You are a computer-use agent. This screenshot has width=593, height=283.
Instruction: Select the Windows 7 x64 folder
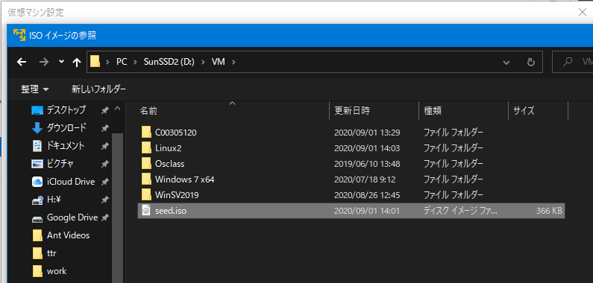point(351,179)
